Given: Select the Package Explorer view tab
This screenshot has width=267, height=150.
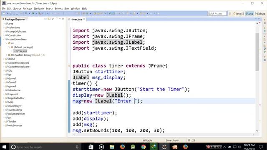Looking at the screenshot, I should click(15, 20).
